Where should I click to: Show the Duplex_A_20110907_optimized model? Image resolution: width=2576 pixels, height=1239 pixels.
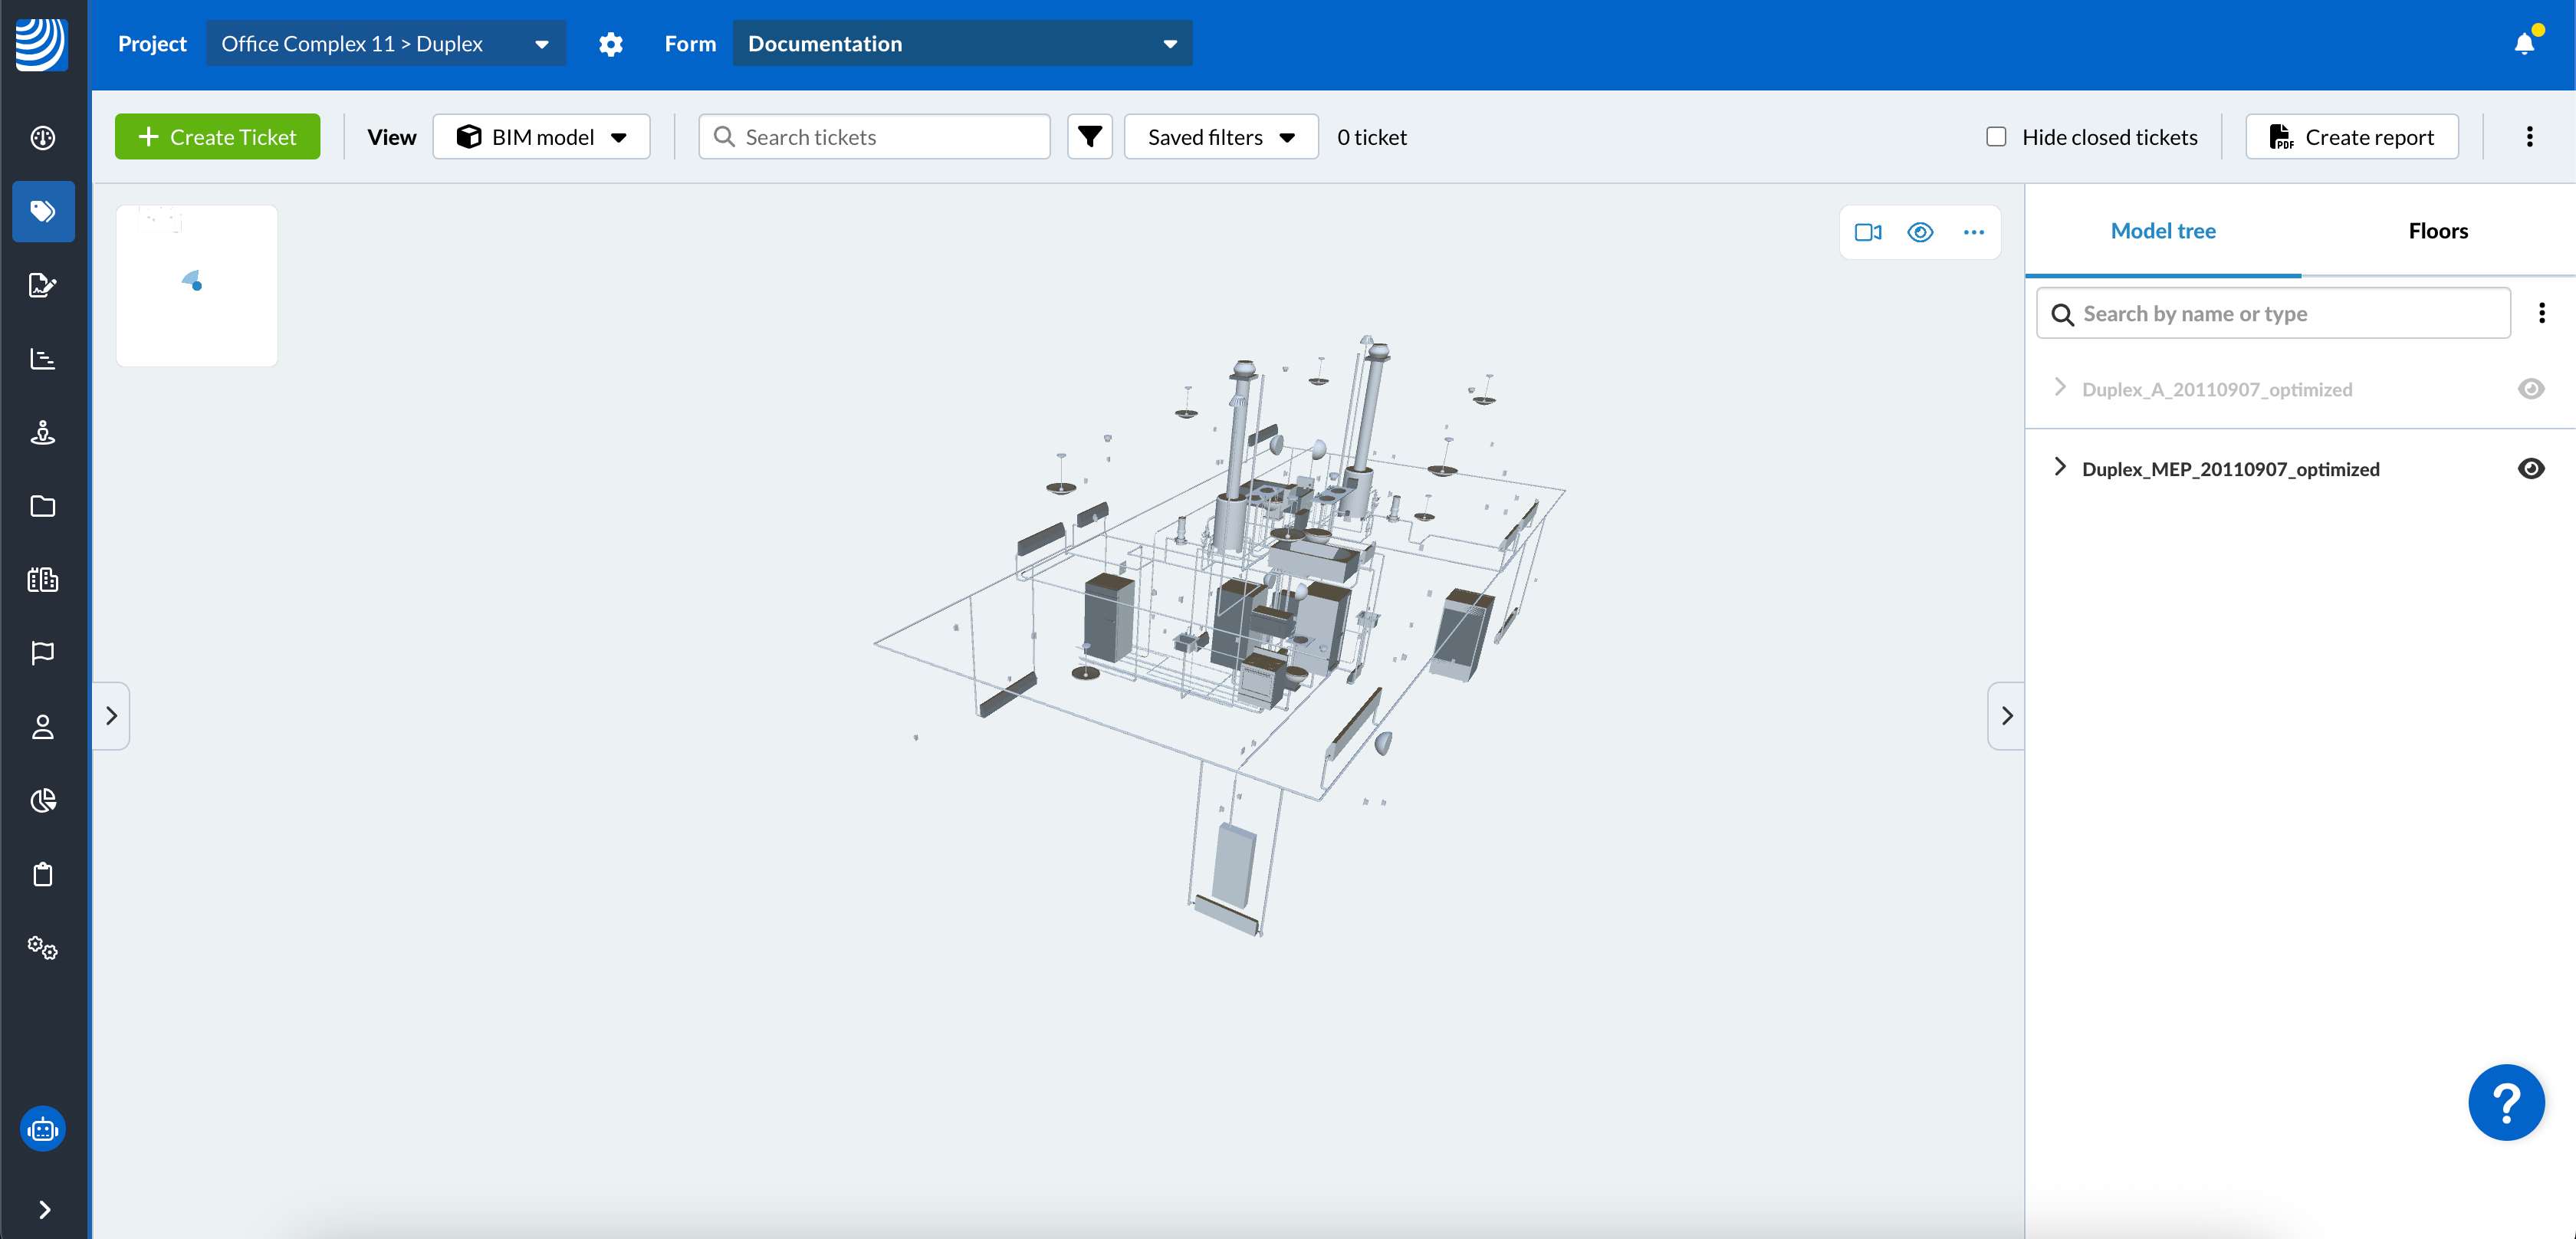[x=2530, y=389]
